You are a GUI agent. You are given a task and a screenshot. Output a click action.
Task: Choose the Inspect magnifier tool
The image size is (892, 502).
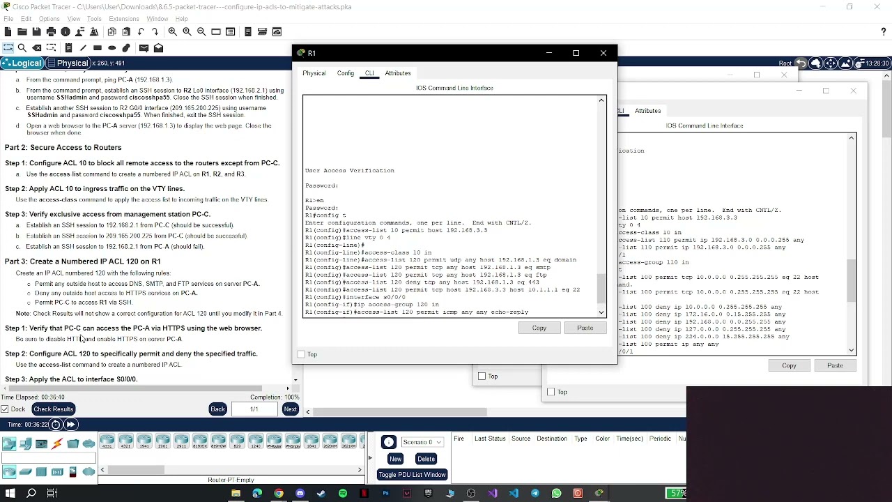pyautogui.click(x=22, y=47)
